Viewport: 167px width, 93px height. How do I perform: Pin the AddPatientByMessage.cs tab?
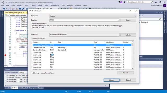[24, 13]
